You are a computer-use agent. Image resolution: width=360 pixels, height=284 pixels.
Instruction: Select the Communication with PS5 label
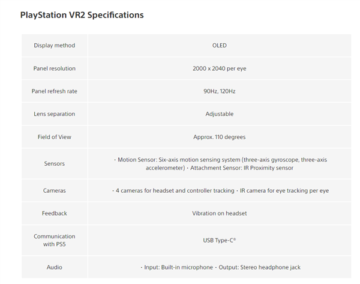tap(54, 240)
